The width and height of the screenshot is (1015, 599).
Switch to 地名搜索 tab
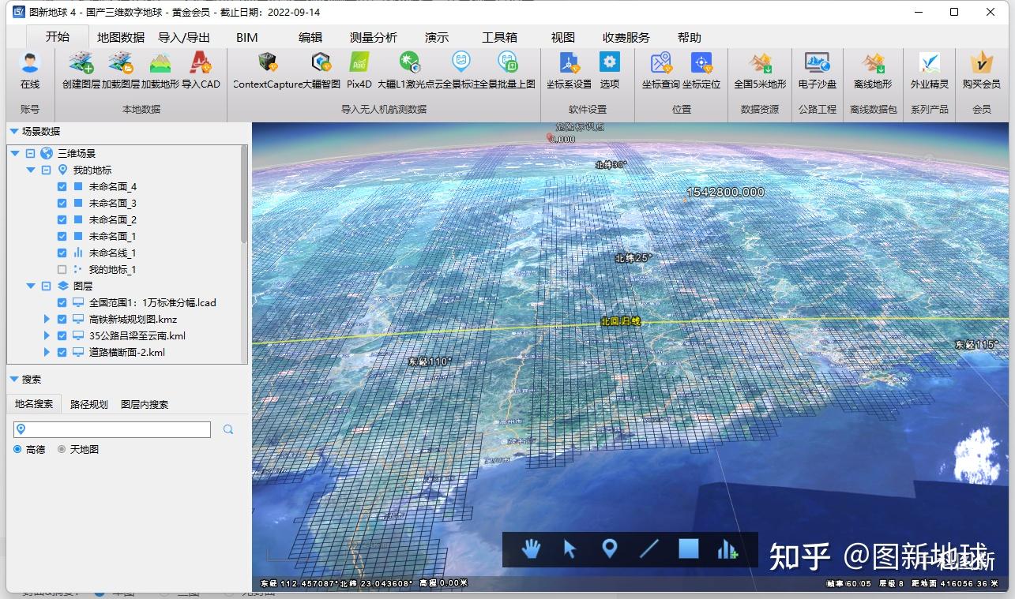(x=34, y=403)
